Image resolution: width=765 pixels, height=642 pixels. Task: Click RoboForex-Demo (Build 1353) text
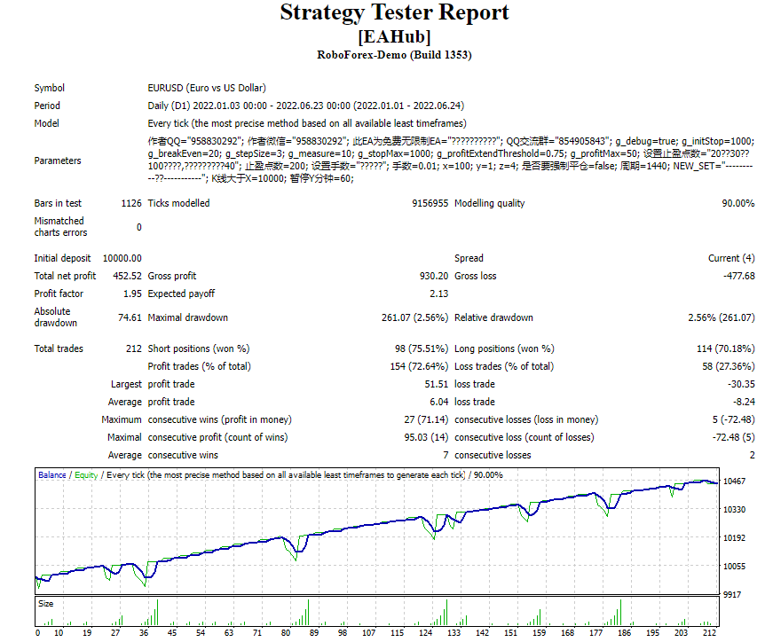click(394, 55)
